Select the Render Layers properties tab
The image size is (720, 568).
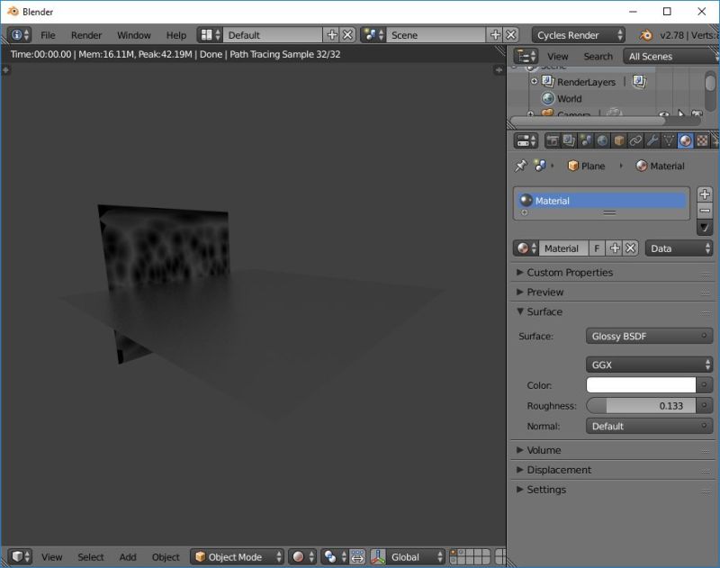coord(569,140)
